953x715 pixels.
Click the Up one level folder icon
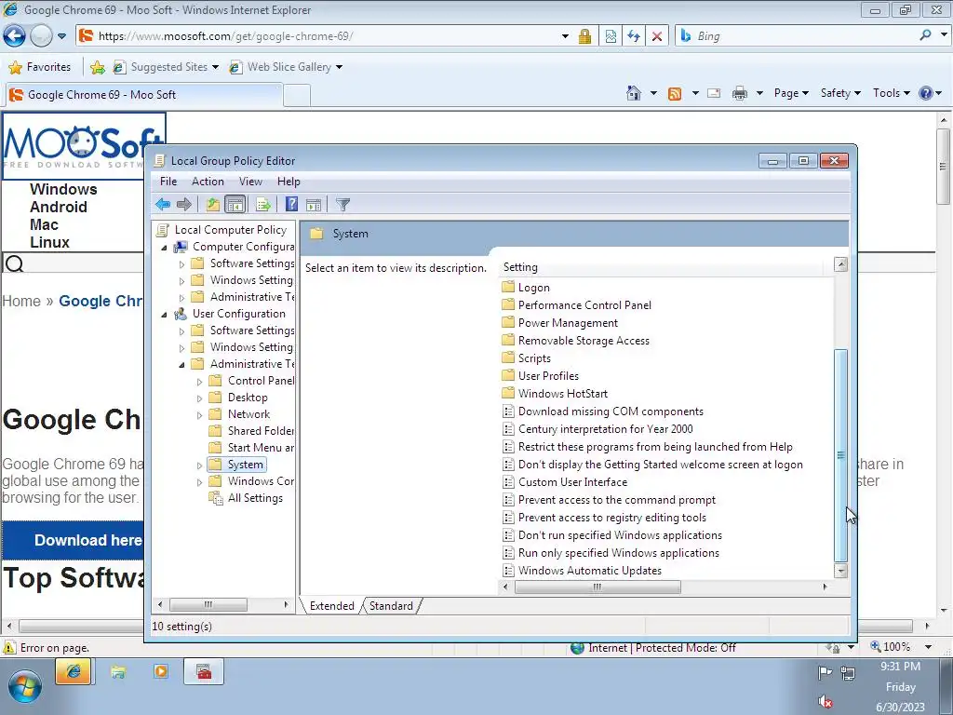[213, 205]
